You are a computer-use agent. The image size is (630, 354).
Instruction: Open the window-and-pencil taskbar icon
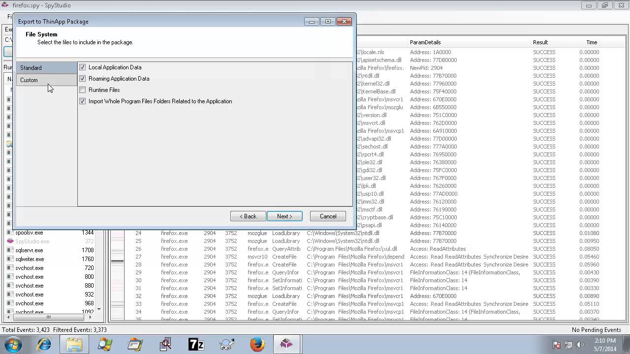point(135,345)
